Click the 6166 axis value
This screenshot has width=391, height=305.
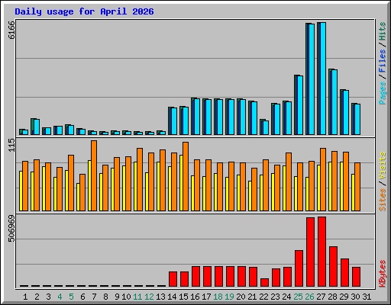(x=11, y=30)
